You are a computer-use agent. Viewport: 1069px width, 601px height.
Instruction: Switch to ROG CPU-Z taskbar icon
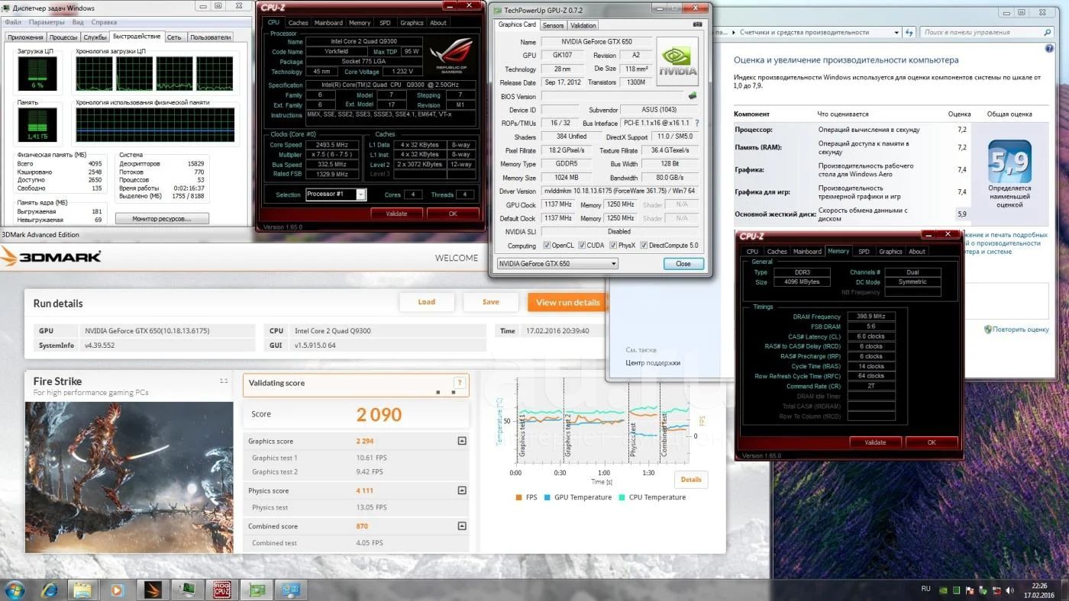[222, 590]
